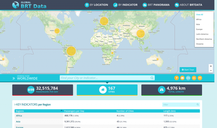Click the cities home icon
Viewport: 217px width, 128px height.
click(102, 90)
